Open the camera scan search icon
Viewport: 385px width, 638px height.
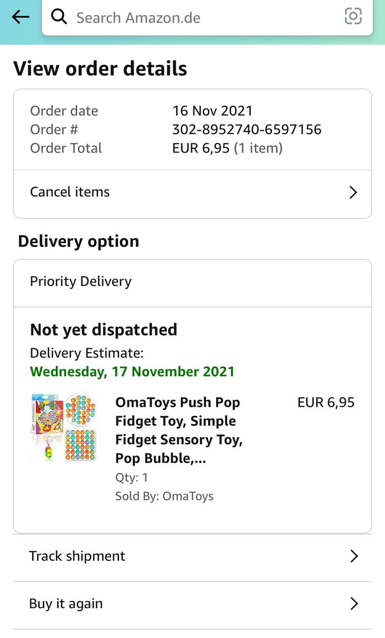pos(353,17)
